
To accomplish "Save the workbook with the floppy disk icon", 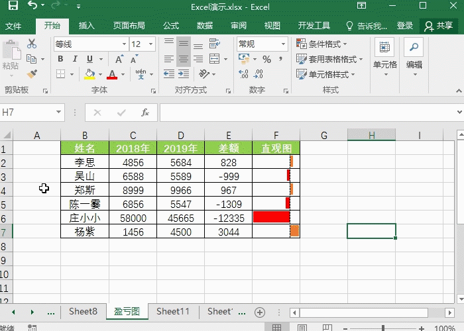I will tap(13, 5).
